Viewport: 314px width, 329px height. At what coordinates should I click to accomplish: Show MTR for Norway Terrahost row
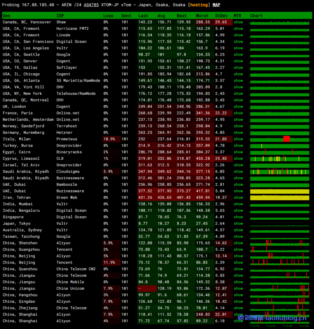click(238, 126)
